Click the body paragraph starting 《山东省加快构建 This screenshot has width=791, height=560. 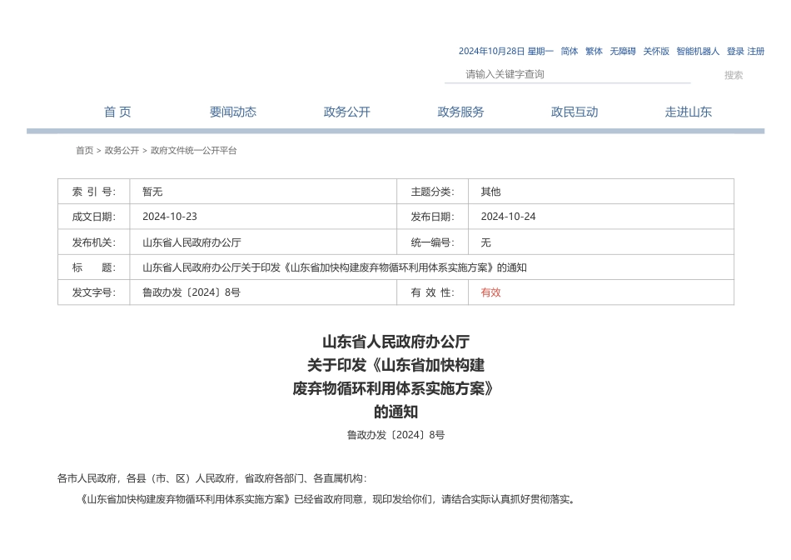coord(326,499)
